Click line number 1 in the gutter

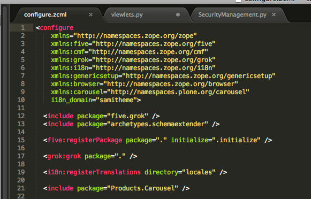tap(23, 28)
